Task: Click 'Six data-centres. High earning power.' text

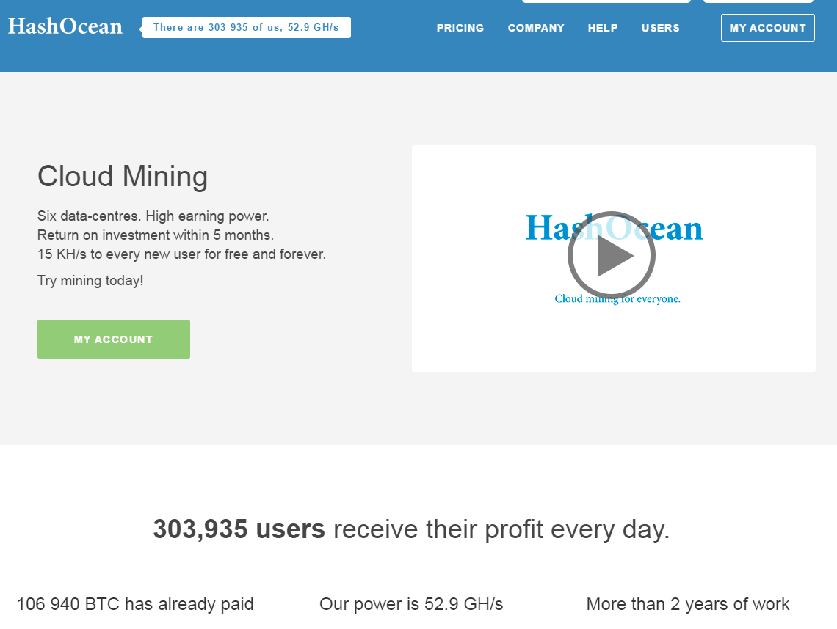Action: click(153, 216)
